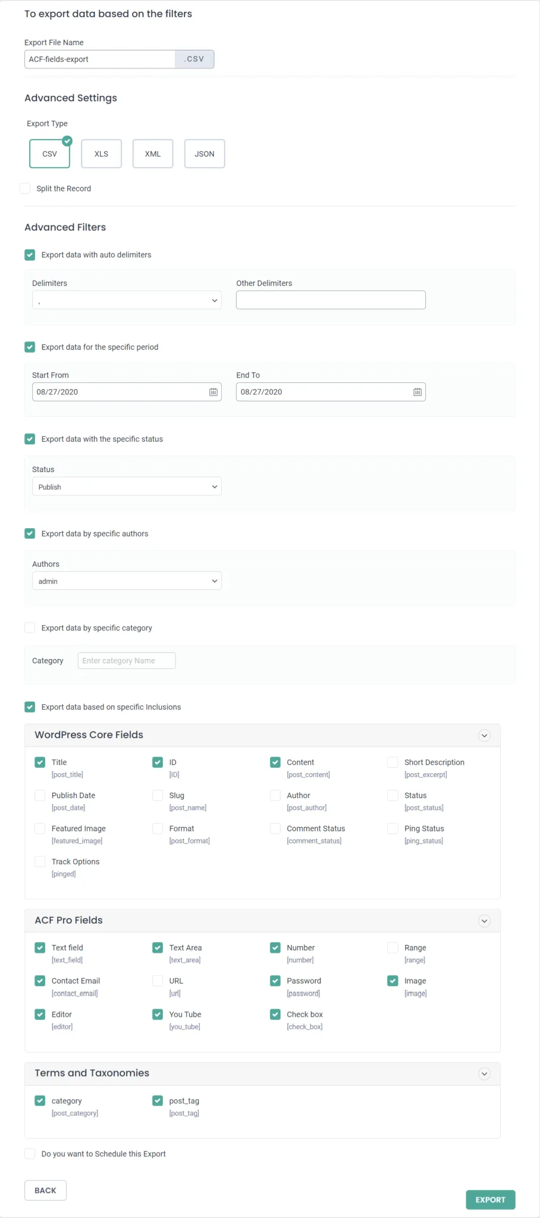The height and width of the screenshot is (1218, 540).
Task: Collapse the ACF Pro Fields section chevron
Action: 484,921
